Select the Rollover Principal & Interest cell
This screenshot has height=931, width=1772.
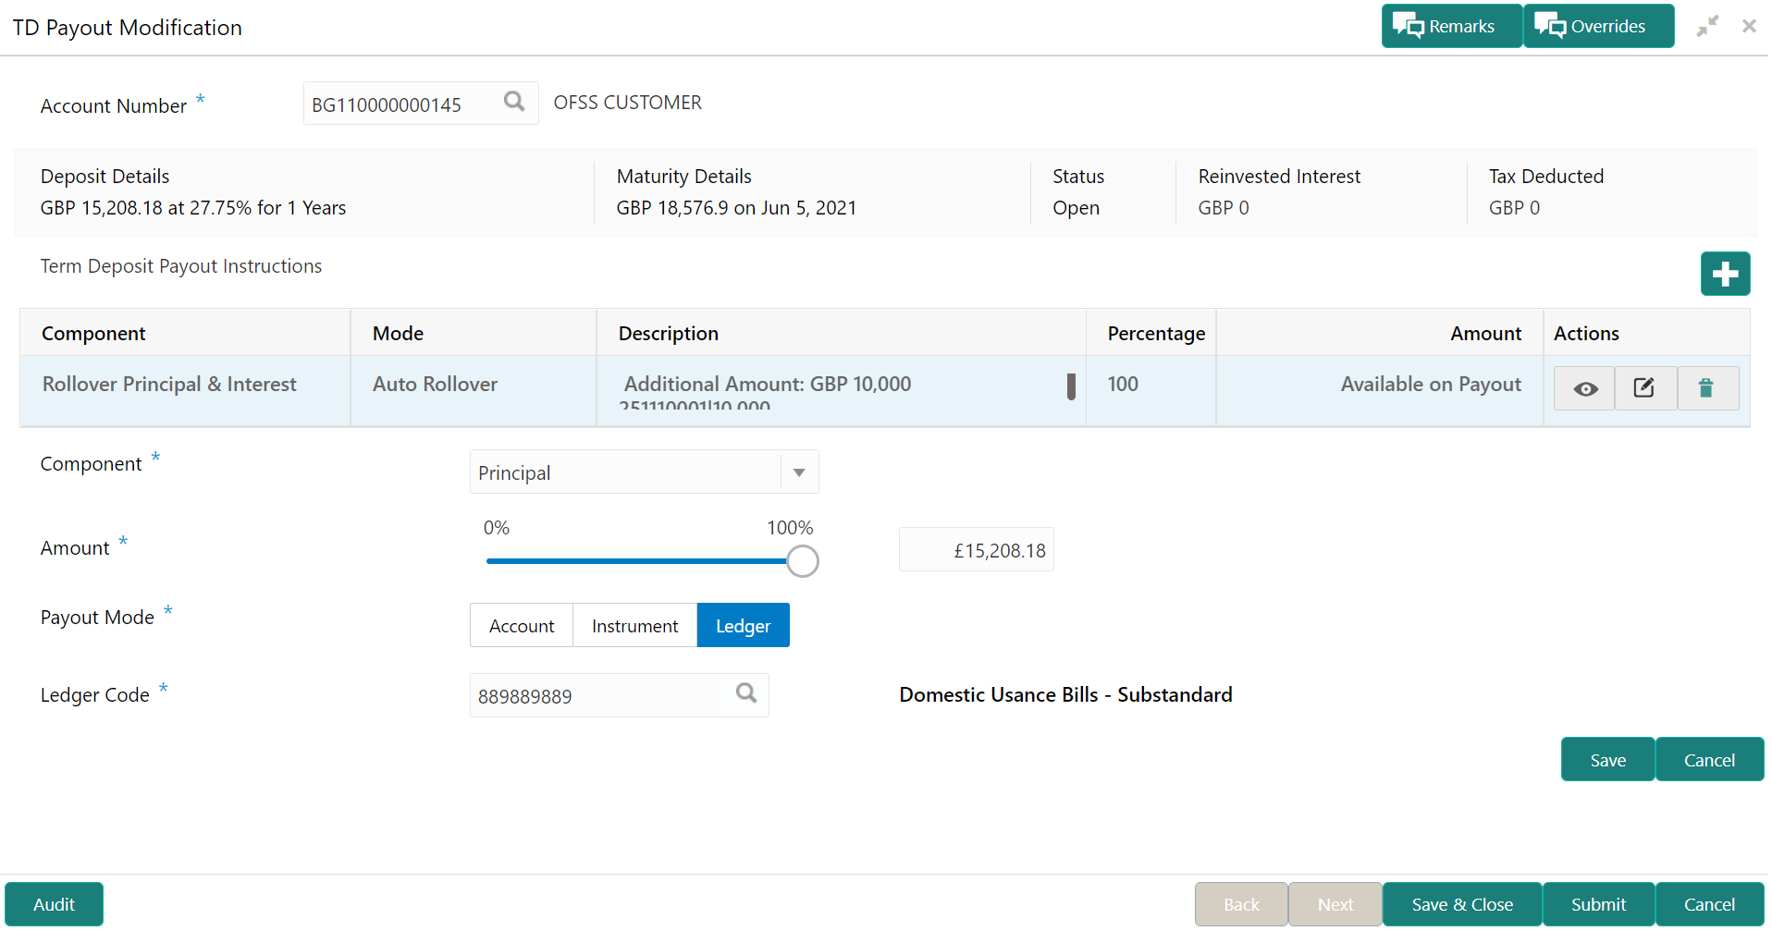click(x=185, y=391)
